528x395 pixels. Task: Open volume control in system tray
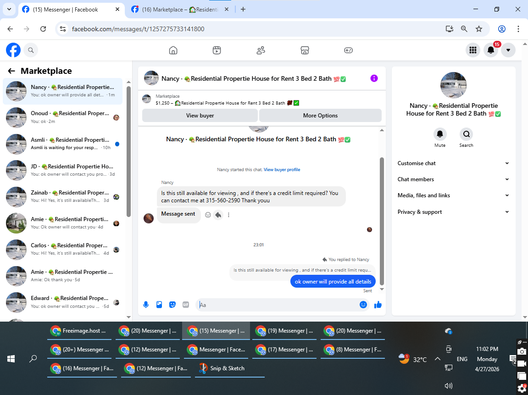pyautogui.click(x=449, y=386)
